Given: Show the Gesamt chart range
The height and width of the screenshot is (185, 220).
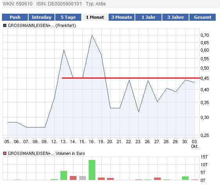Looking at the screenshot, I should click(x=202, y=17).
